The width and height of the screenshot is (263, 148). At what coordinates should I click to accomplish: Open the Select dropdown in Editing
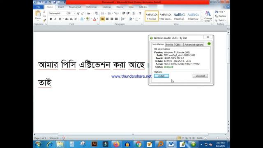pyautogui.click(x=221, y=20)
